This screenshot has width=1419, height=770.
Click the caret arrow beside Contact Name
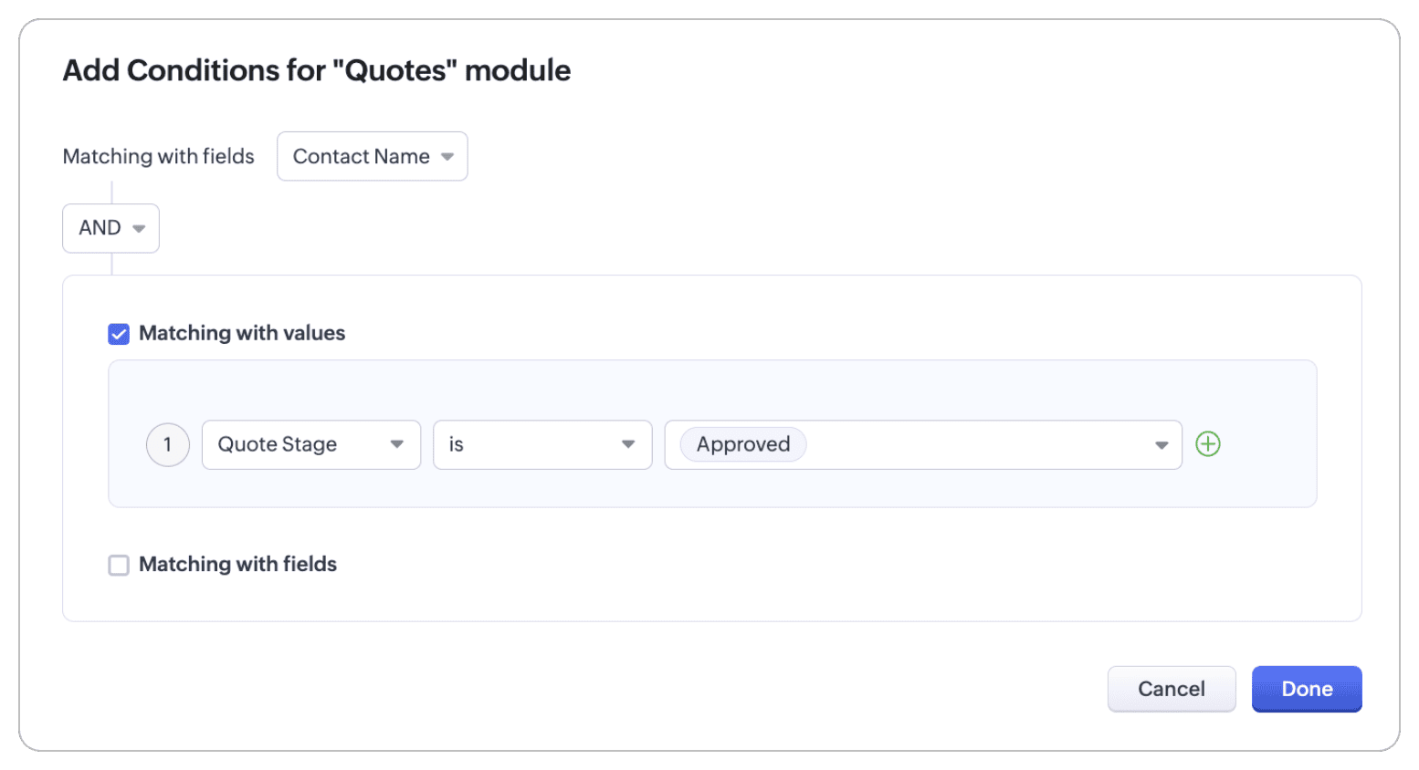[447, 157]
